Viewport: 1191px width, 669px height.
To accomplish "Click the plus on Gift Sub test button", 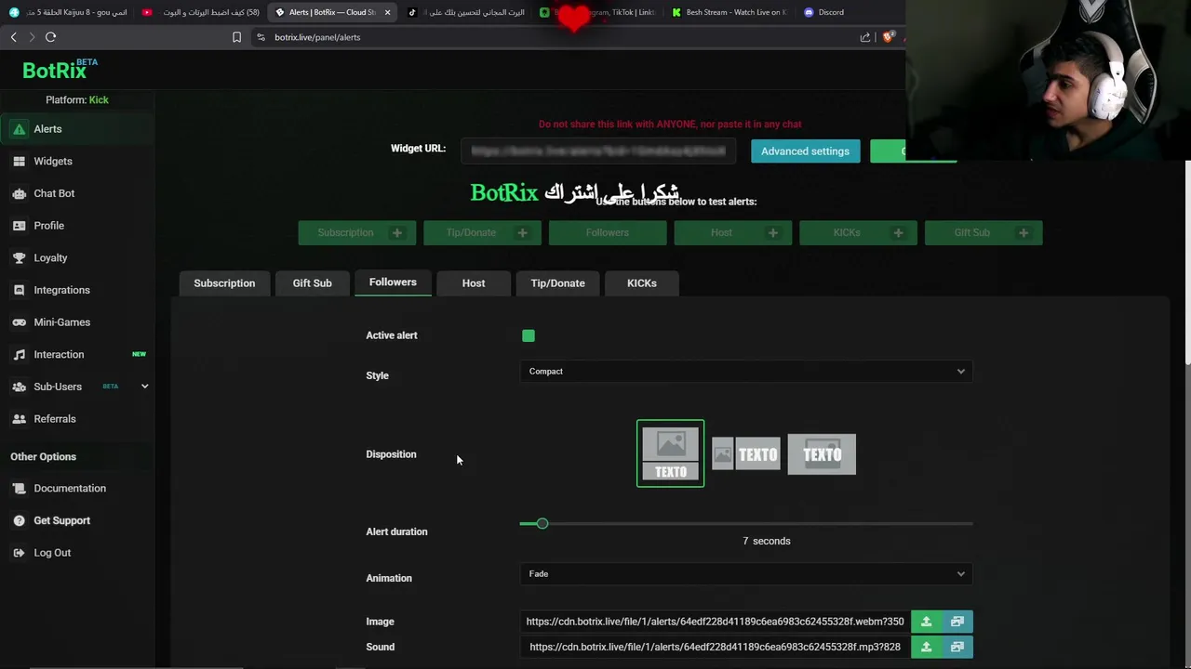I will 1024,233.
